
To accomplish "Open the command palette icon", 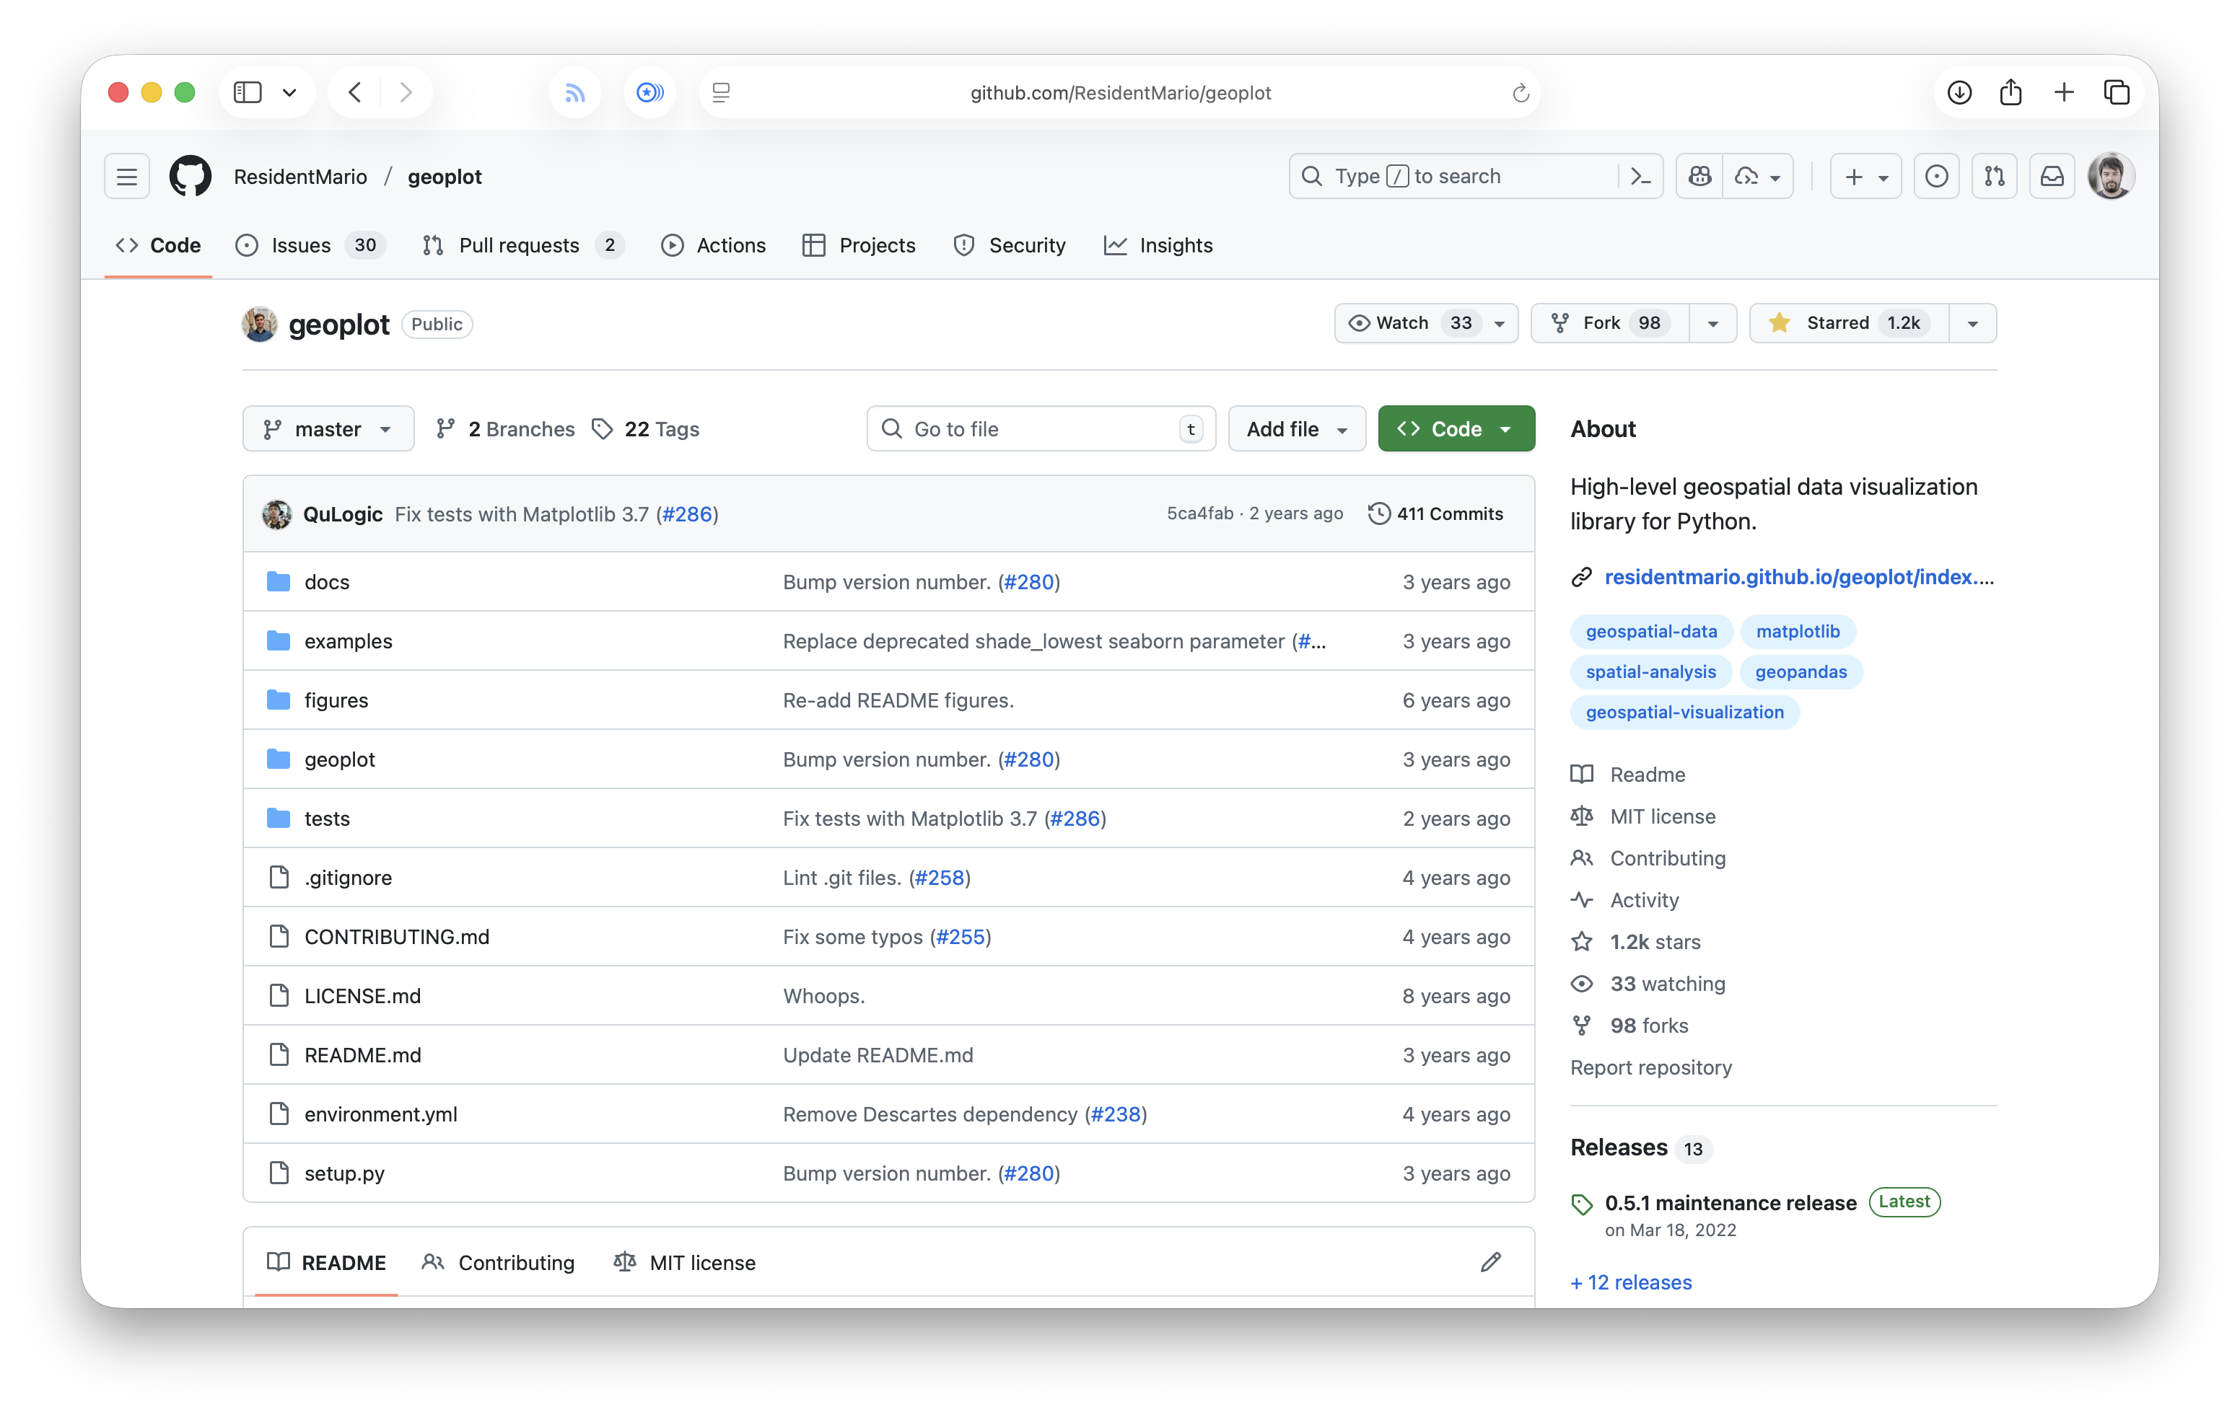I will tap(1641, 177).
